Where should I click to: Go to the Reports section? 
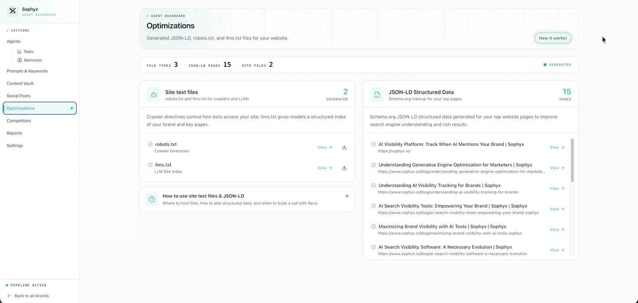point(14,133)
